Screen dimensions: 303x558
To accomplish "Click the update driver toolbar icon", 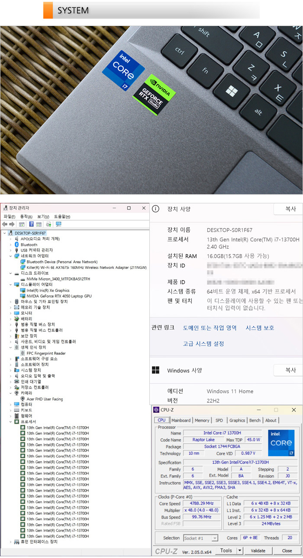I will 48,224.
